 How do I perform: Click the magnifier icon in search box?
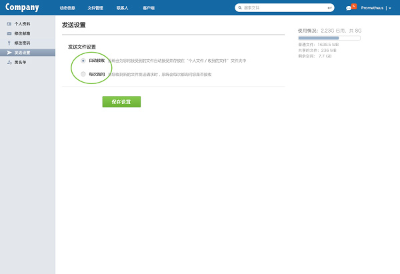pyautogui.click(x=240, y=8)
